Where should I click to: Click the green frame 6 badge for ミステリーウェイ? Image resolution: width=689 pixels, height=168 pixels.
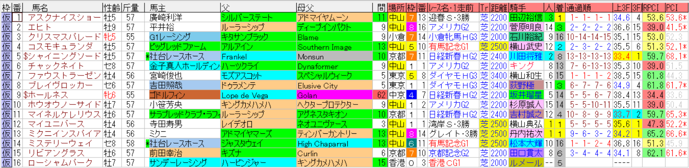[x=411, y=144]
